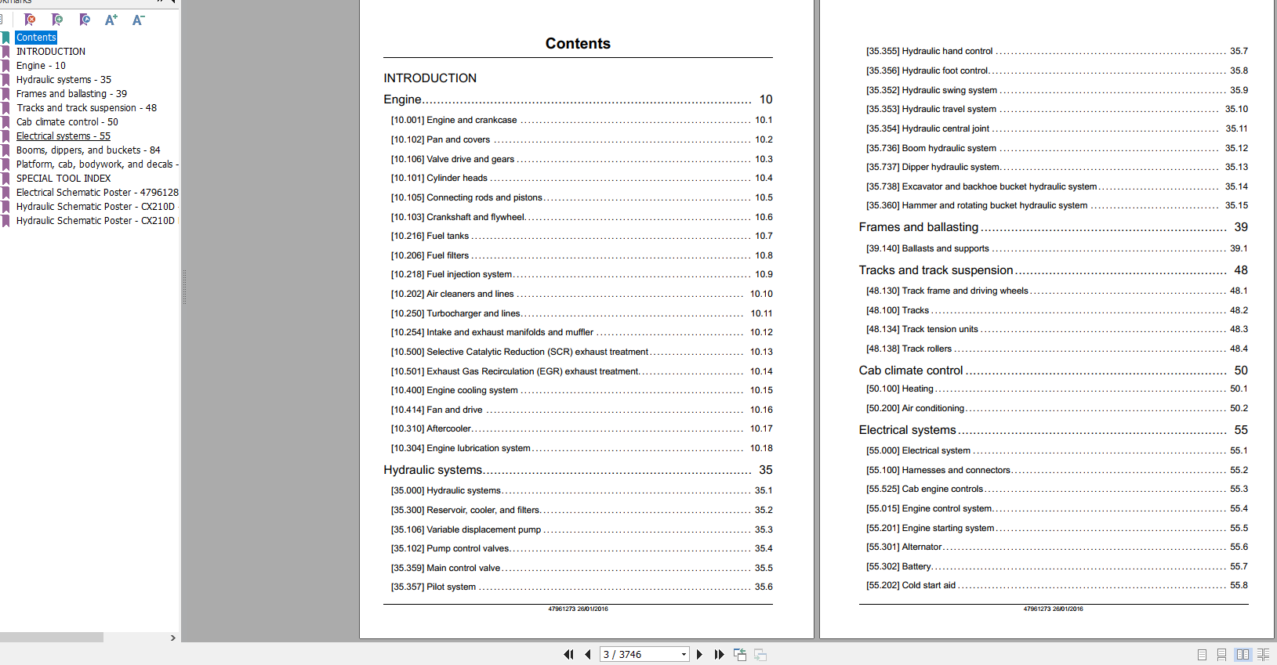
Task: Jump to the last page
Action: coord(719,655)
